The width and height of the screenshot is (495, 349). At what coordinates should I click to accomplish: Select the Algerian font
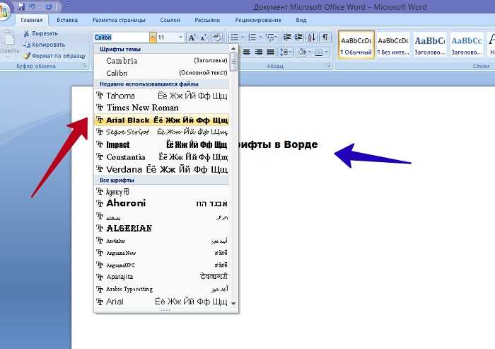tap(162, 228)
